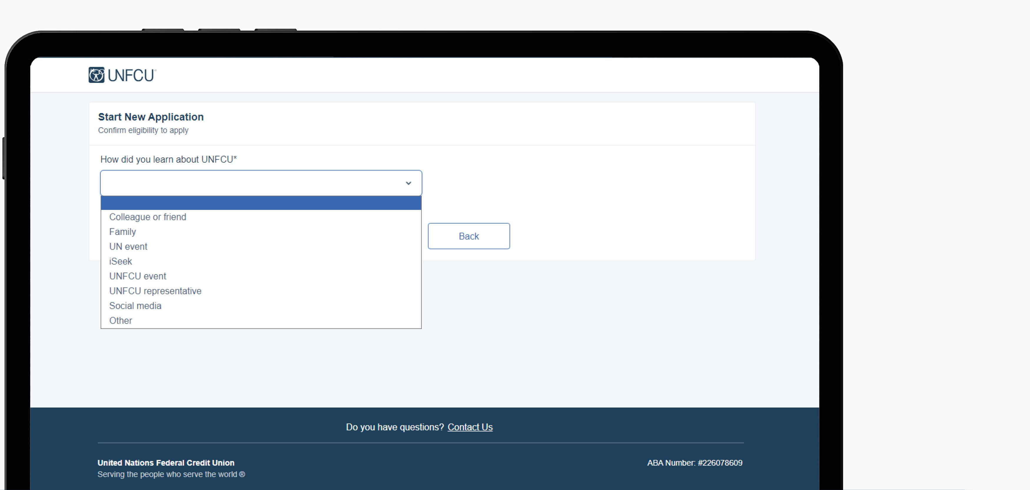The width and height of the screenshot is (1030, 490).
Task: Click 'Start New Application' heading
Action: pos(151,117)
